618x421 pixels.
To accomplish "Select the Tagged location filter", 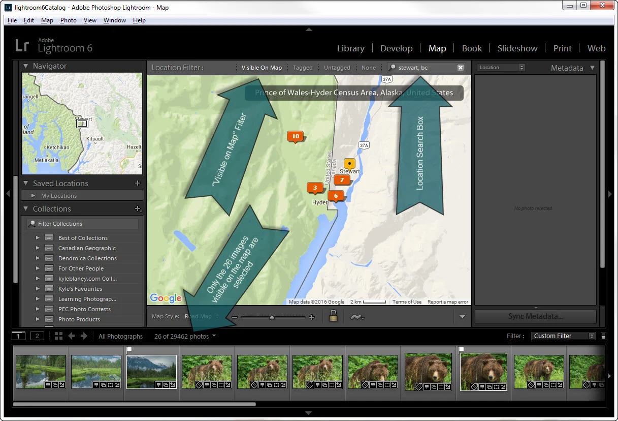I will point(303,68).
